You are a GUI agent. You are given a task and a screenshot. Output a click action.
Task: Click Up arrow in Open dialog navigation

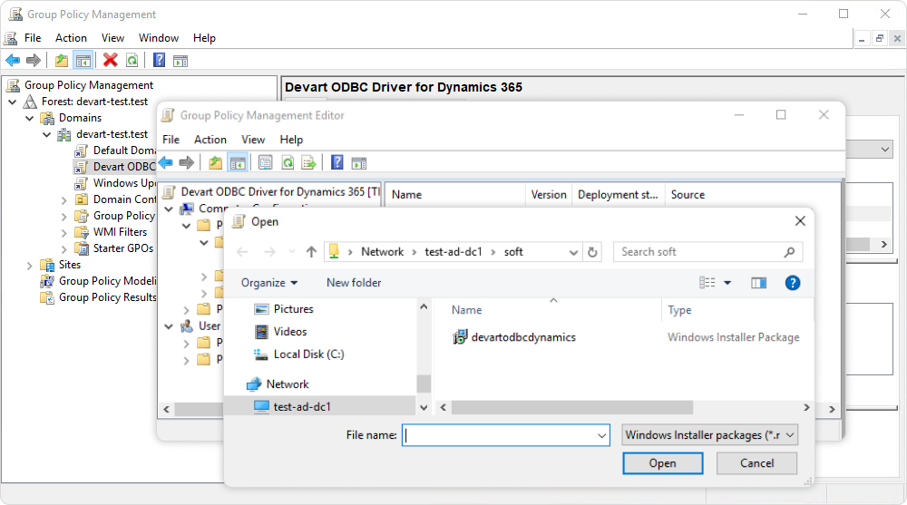pyautogui.click(x=311, y=252)
